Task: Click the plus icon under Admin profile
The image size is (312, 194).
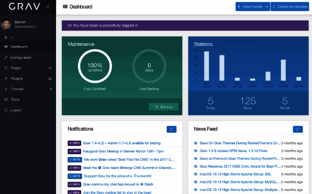Action: [x=12, y=37]
